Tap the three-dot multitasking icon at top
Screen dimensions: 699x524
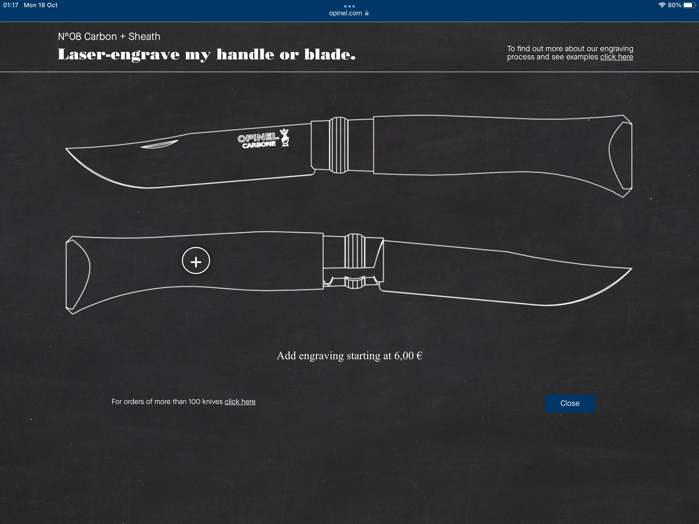(349, 6)
